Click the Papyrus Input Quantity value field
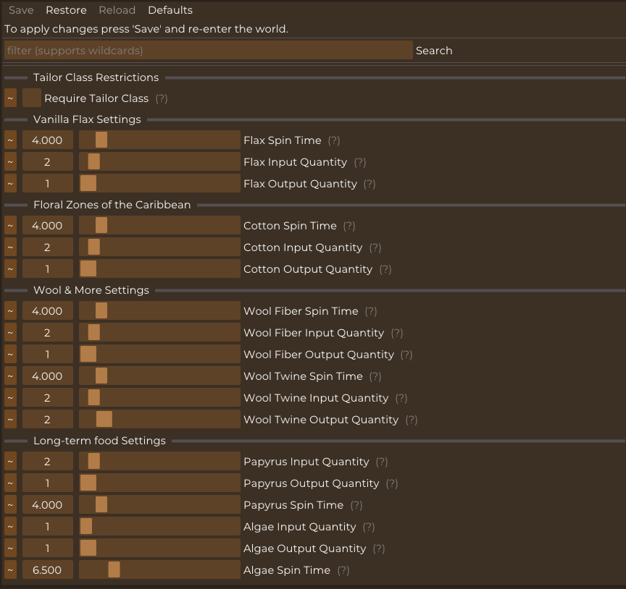 coord(47,462)
